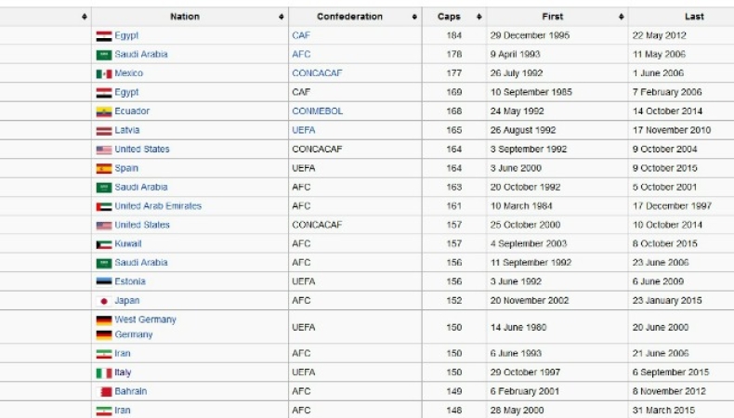This screenshot has height=418, width=734.
Task: Select the date 29 December 1995
Action: click(530, 35)
